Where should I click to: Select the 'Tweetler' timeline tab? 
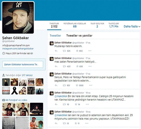55,35
